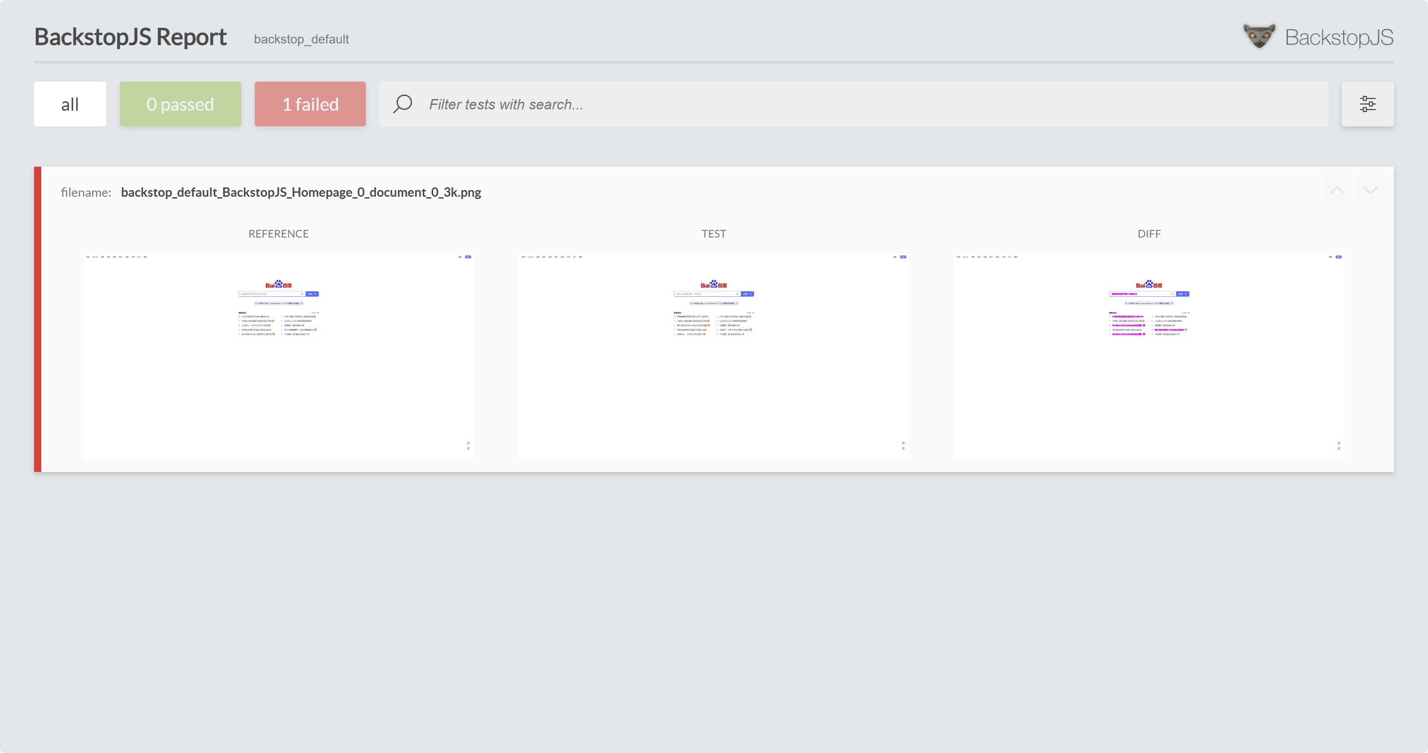Click the magnifying glass search icon
This screenshot has height=753, width=1428.
[402, 104]
